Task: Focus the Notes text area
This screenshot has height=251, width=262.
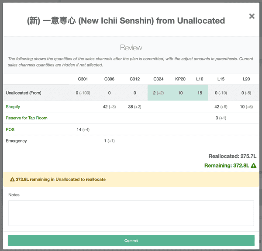Action: click(131, 213)
